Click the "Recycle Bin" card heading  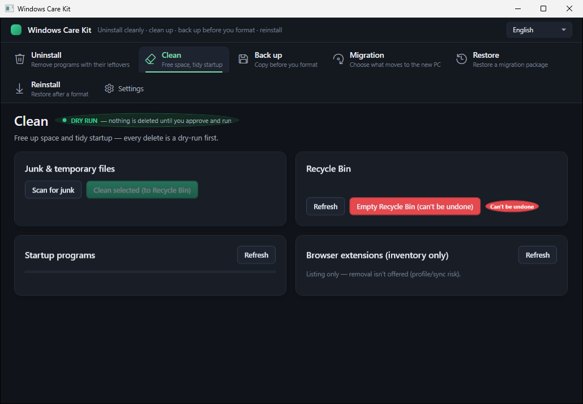[328, 169]
